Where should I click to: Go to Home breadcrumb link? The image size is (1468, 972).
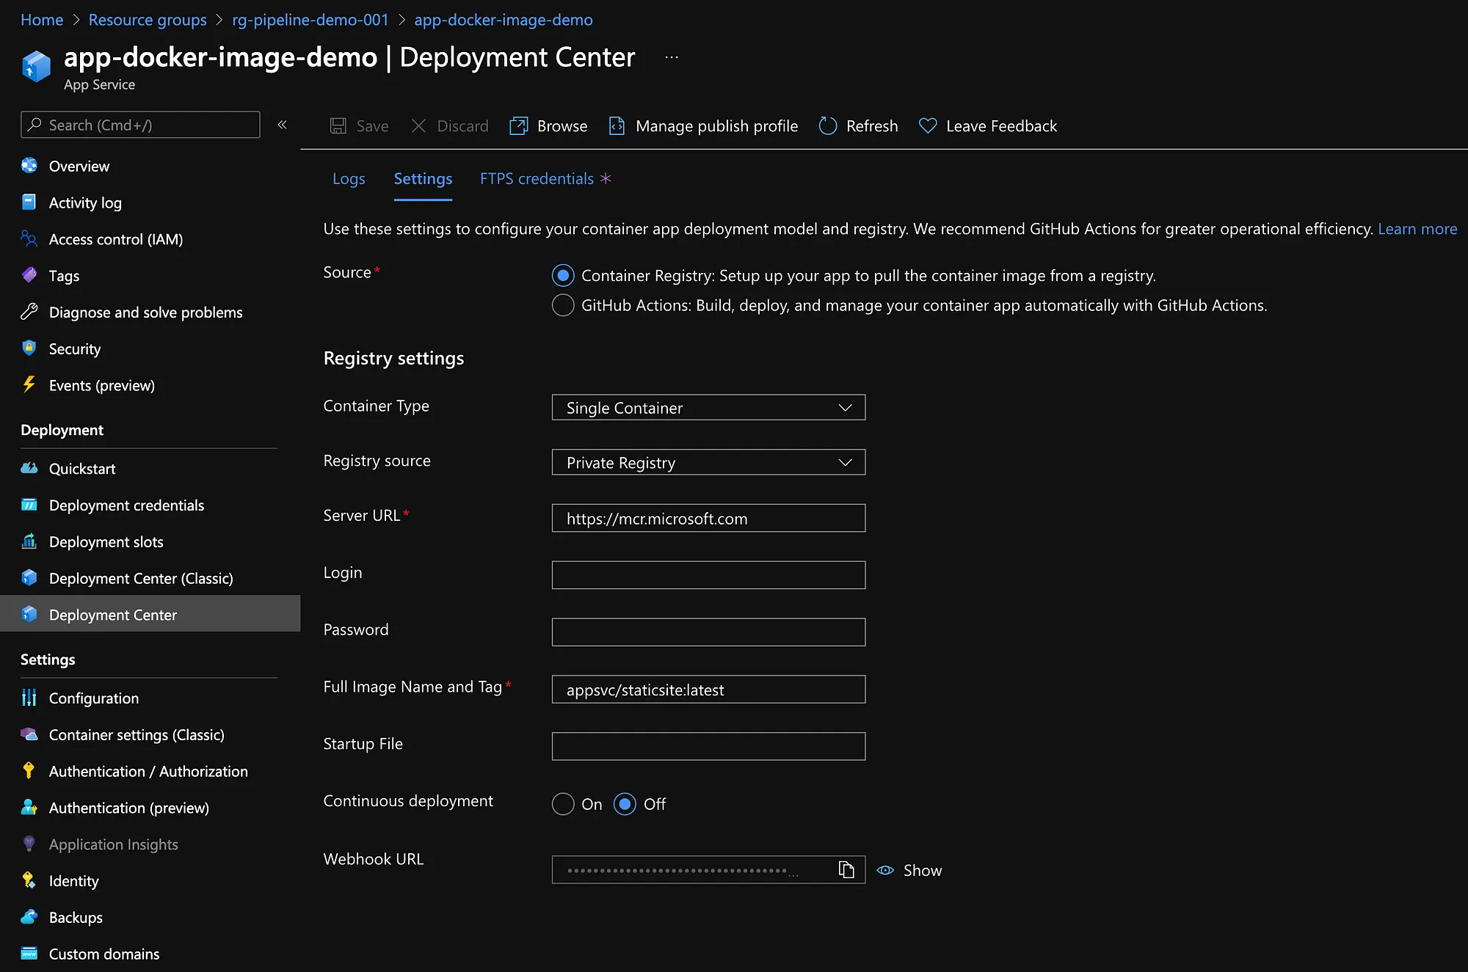click(x=42, y=20)
